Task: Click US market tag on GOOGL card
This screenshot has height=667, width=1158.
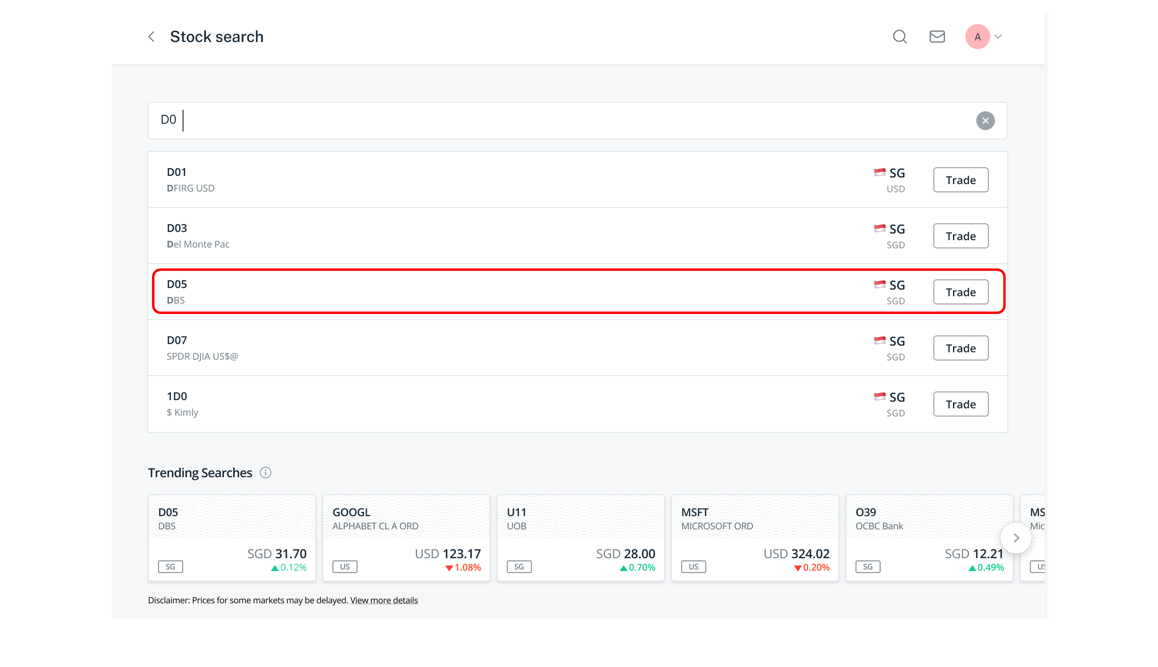Action: (x=344, y=567)
